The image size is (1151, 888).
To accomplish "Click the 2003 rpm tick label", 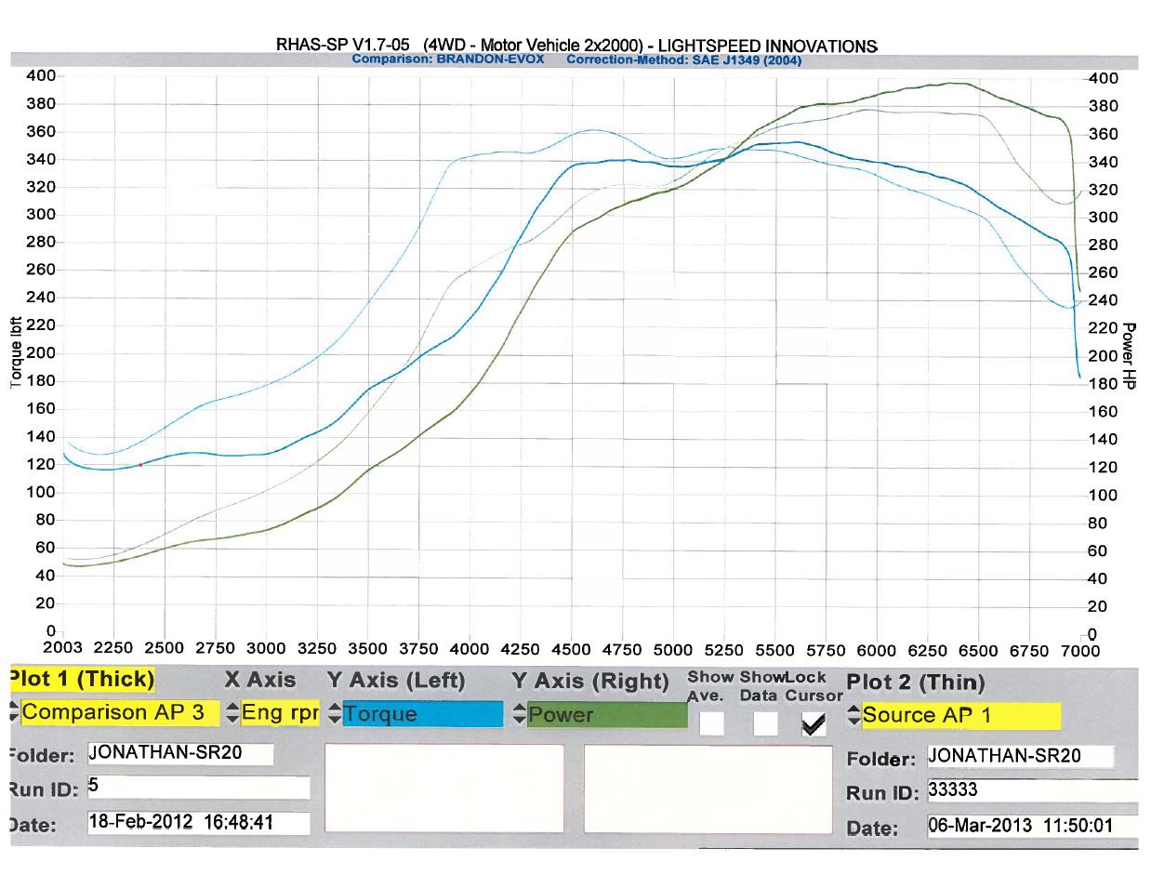I will [63, 648].
